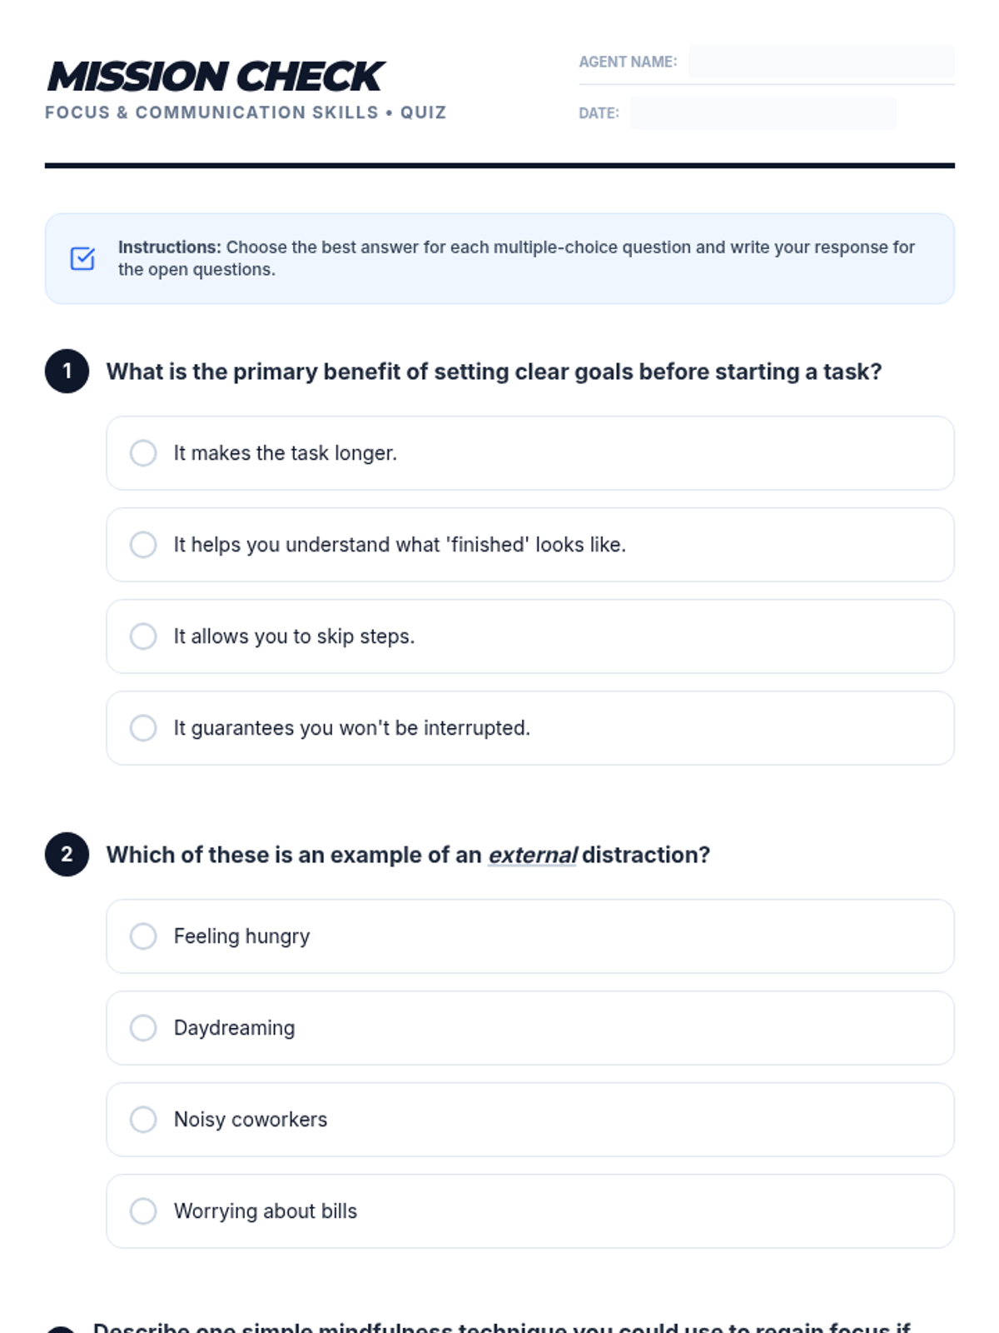
Task: Click the Instructions banner text
Action: click(x=516, y=258)
